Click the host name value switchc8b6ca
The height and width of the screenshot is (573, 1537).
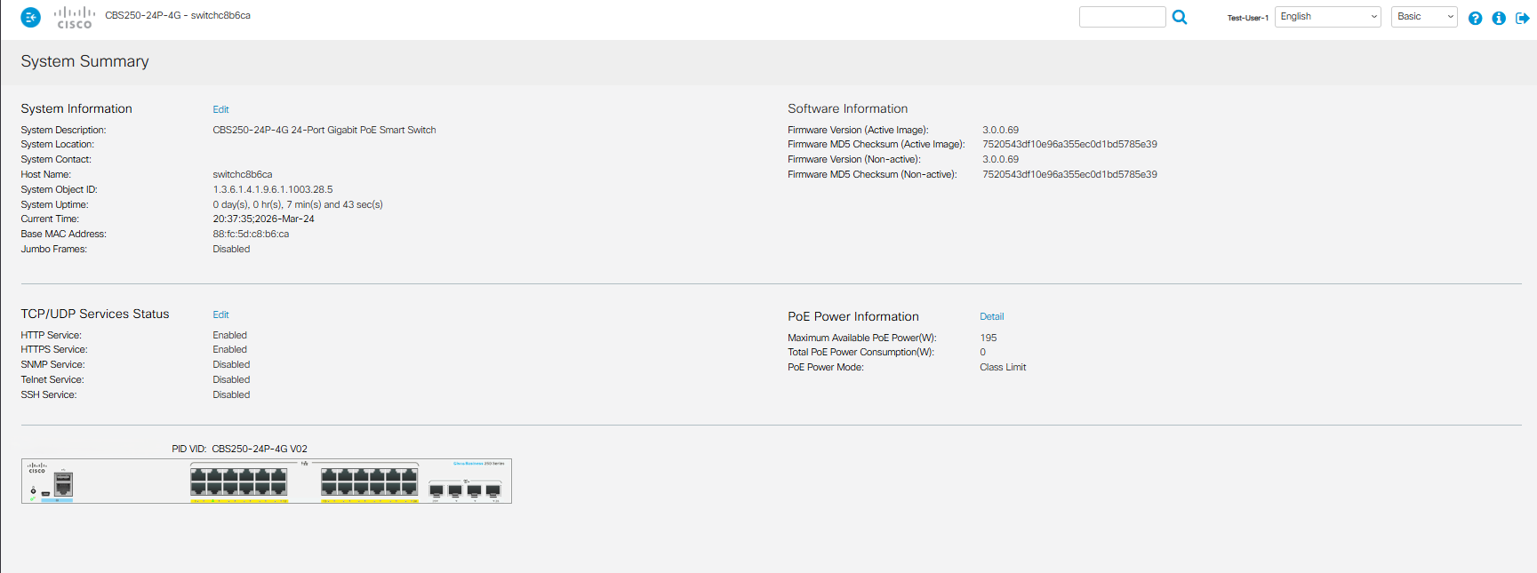[x=243, y=174]
